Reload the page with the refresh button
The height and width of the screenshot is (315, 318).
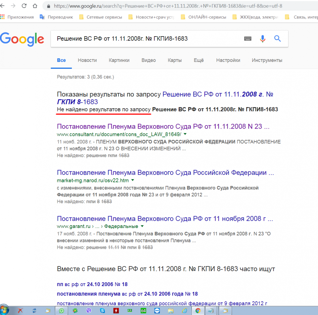tap(24, 6)
